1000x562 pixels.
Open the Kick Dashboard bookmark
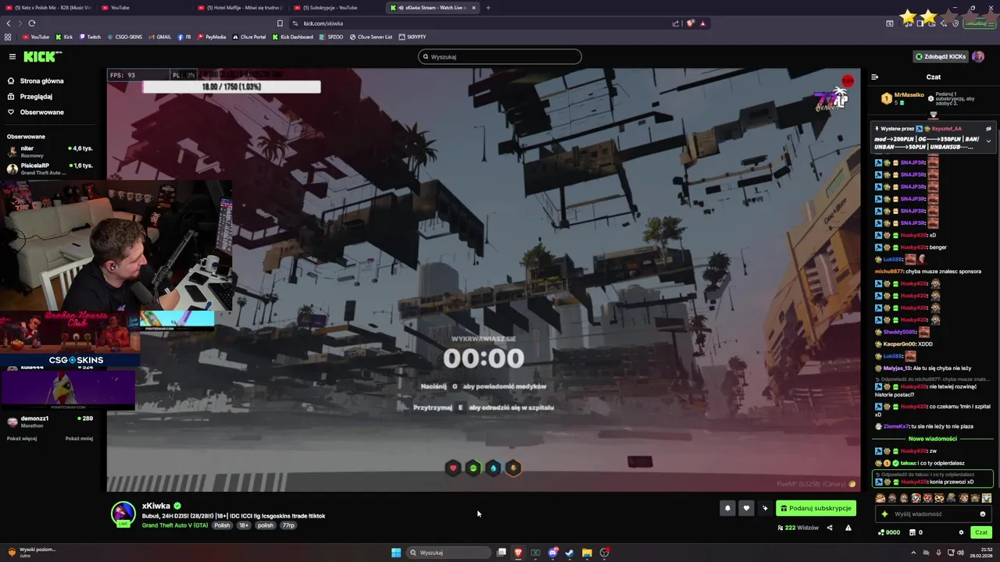tap(293, 37)
